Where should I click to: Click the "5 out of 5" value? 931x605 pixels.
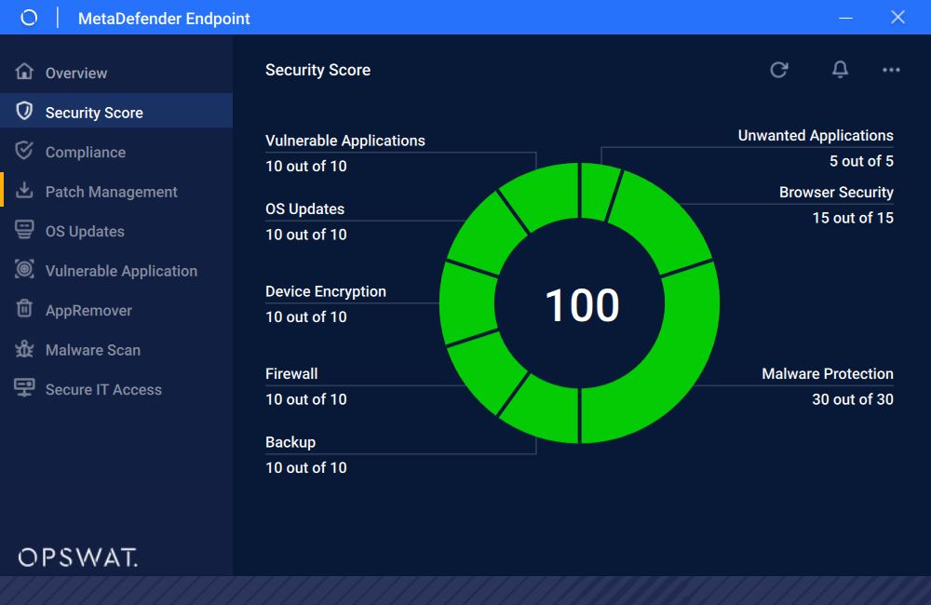[861, 161]
